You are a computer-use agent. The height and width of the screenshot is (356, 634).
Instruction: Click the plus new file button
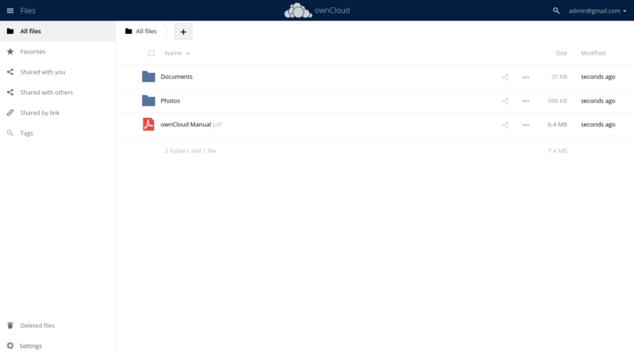(183, 32)
